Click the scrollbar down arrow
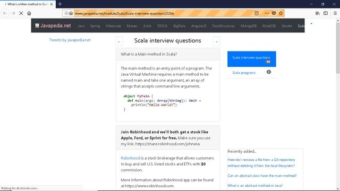 click(338, 189)
